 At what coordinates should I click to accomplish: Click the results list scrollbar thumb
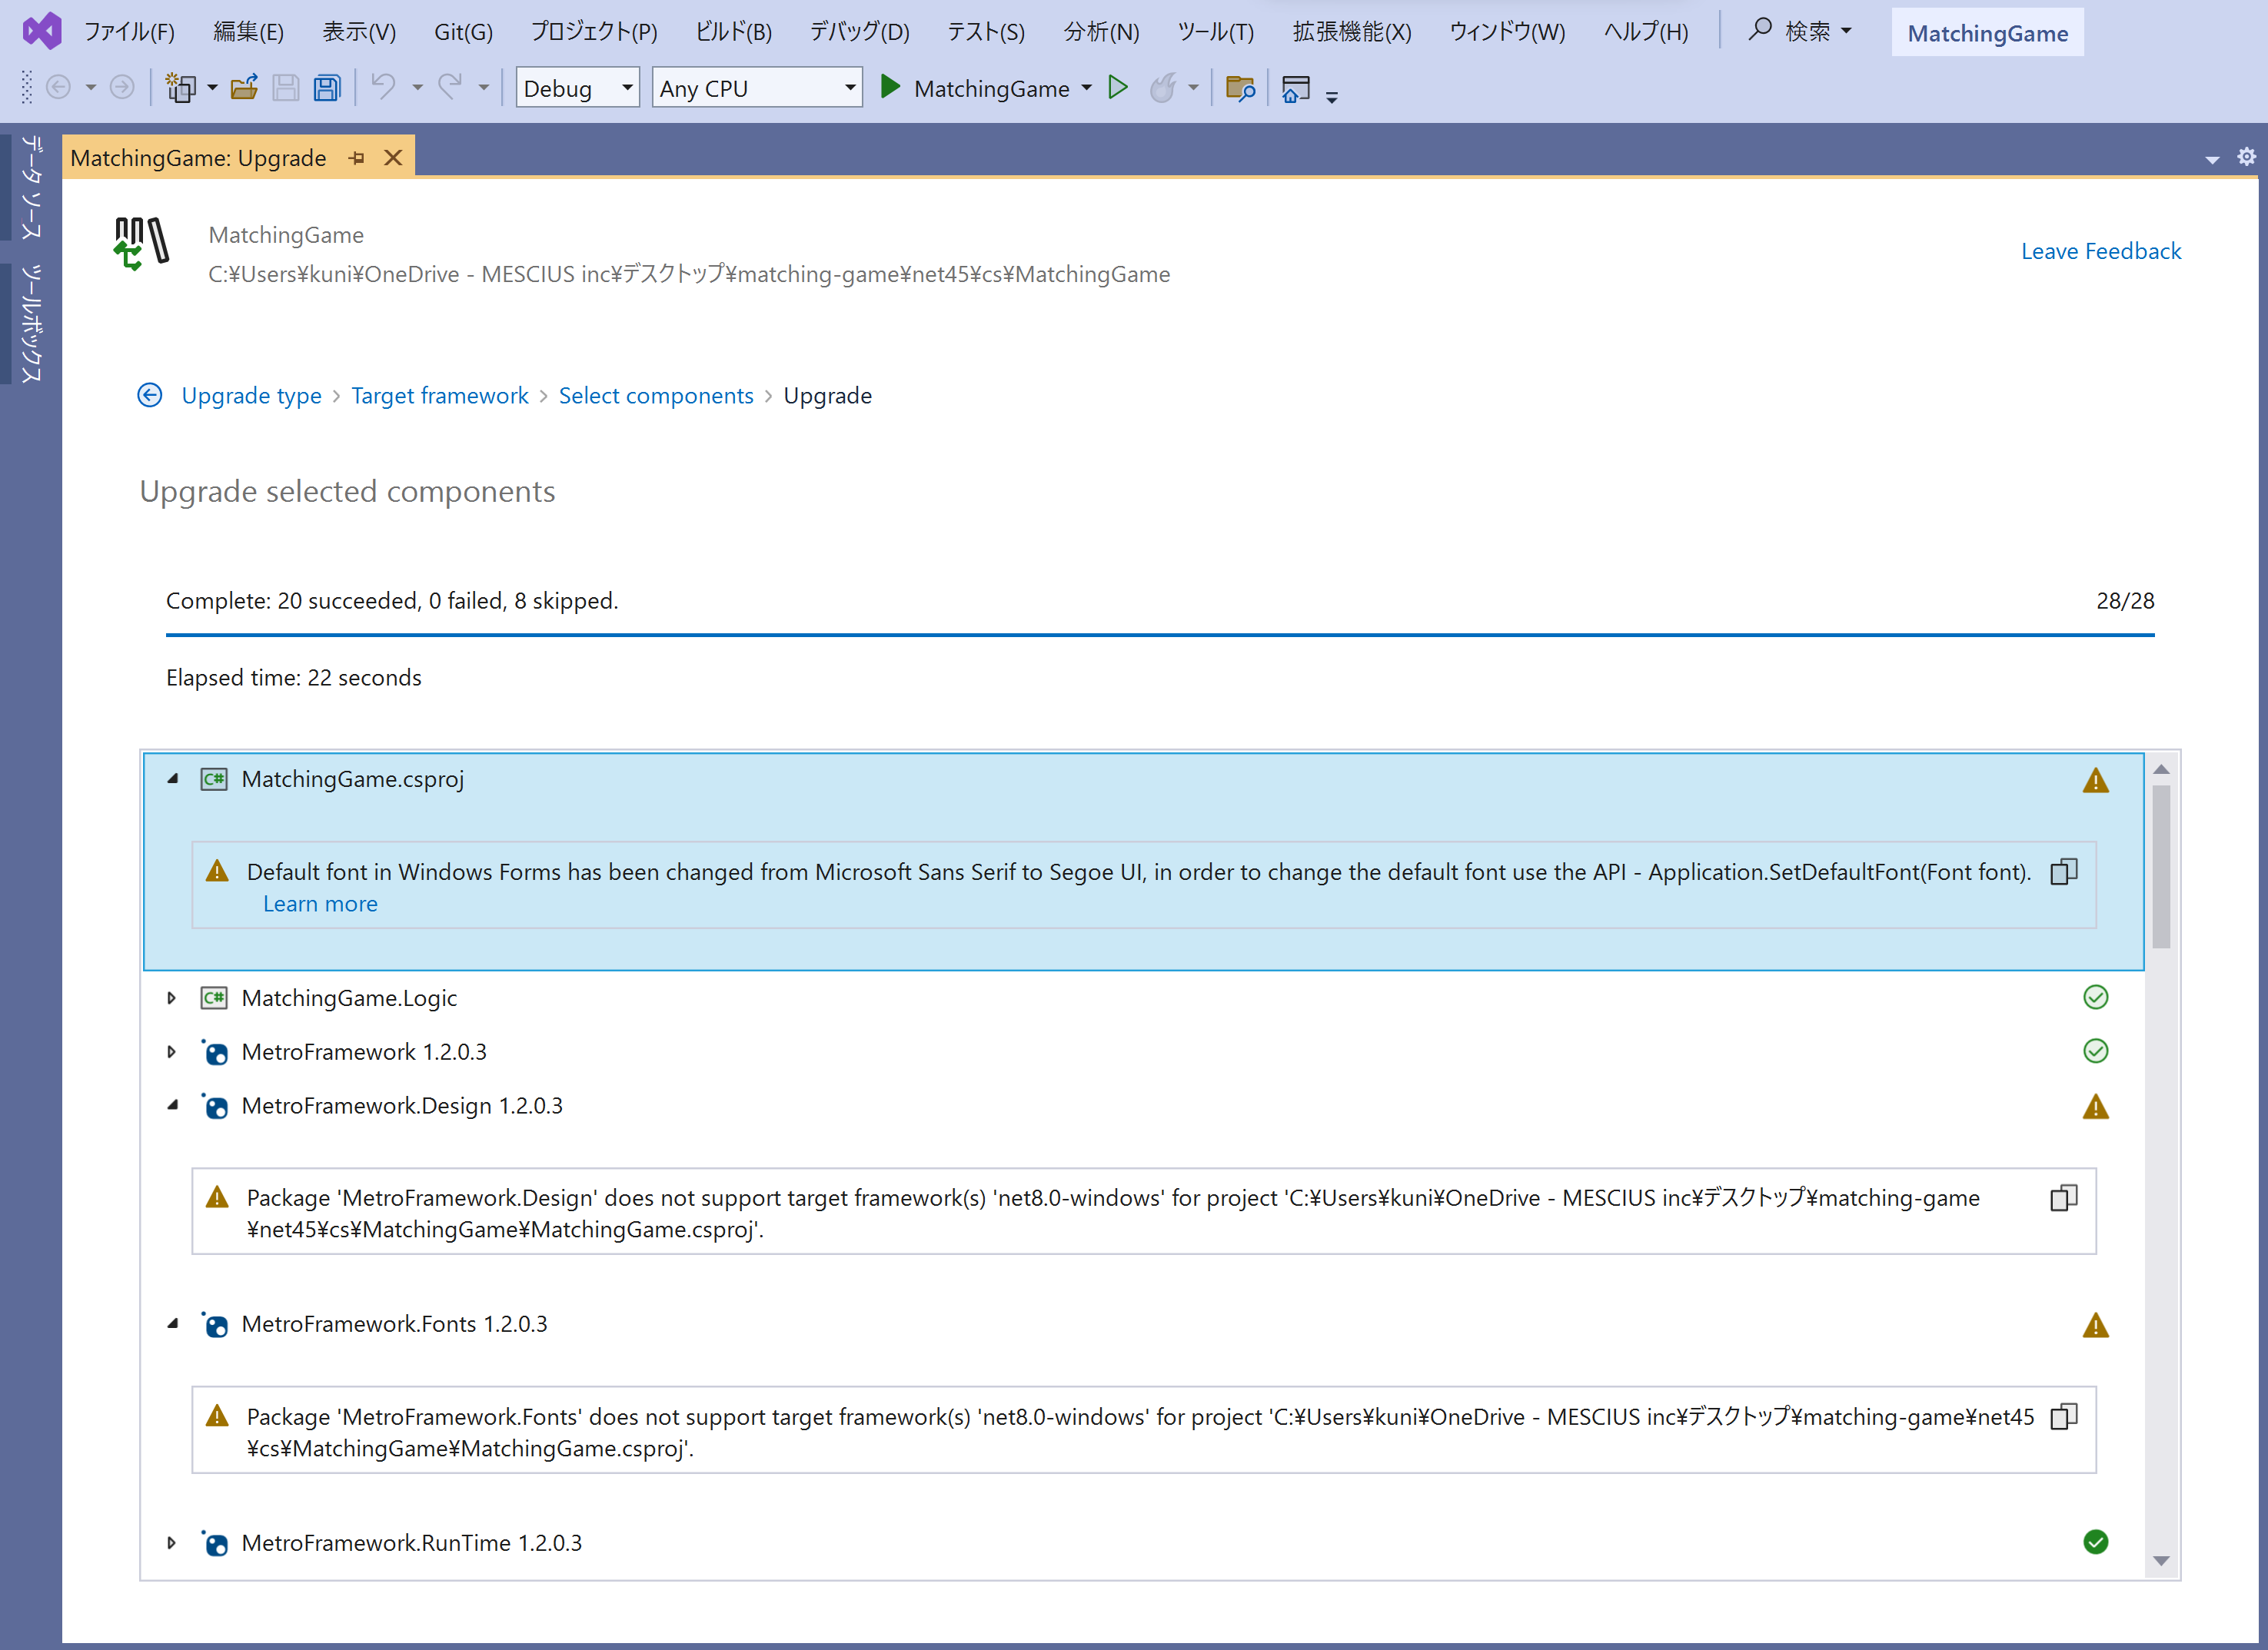coord(2161,866)
